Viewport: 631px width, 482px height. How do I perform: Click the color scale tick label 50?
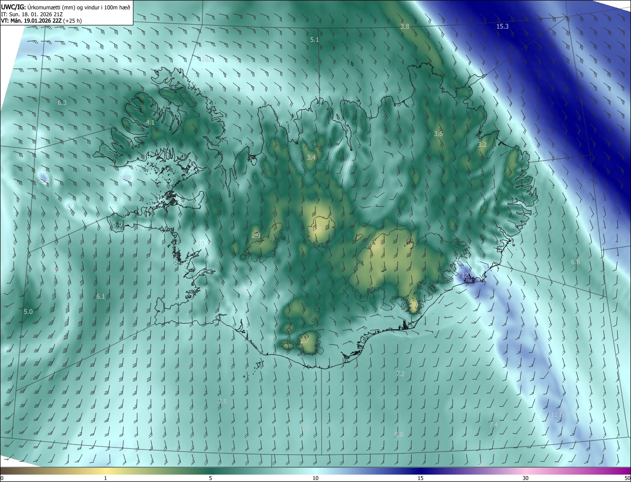pos(627,478)
